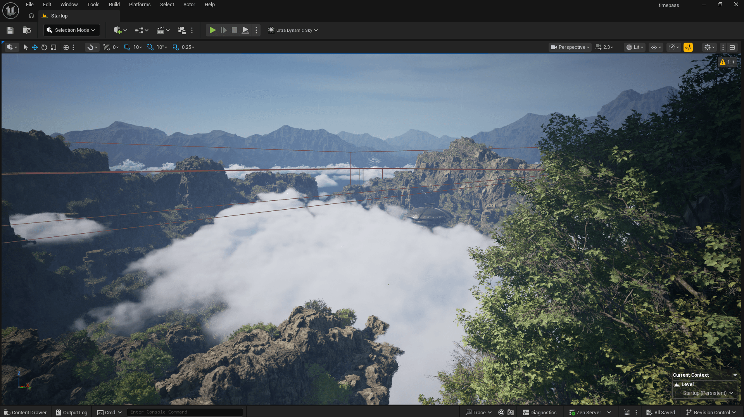Click the console command input field
The image size is (744, 417).
click(x=185, y=412)
